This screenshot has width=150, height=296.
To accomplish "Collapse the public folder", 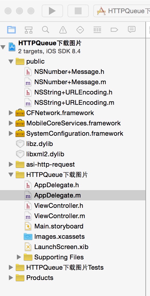I will [11, 61].
